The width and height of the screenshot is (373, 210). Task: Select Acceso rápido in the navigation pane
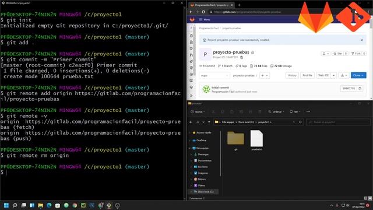pyautogui.click(x=202, y=132)
